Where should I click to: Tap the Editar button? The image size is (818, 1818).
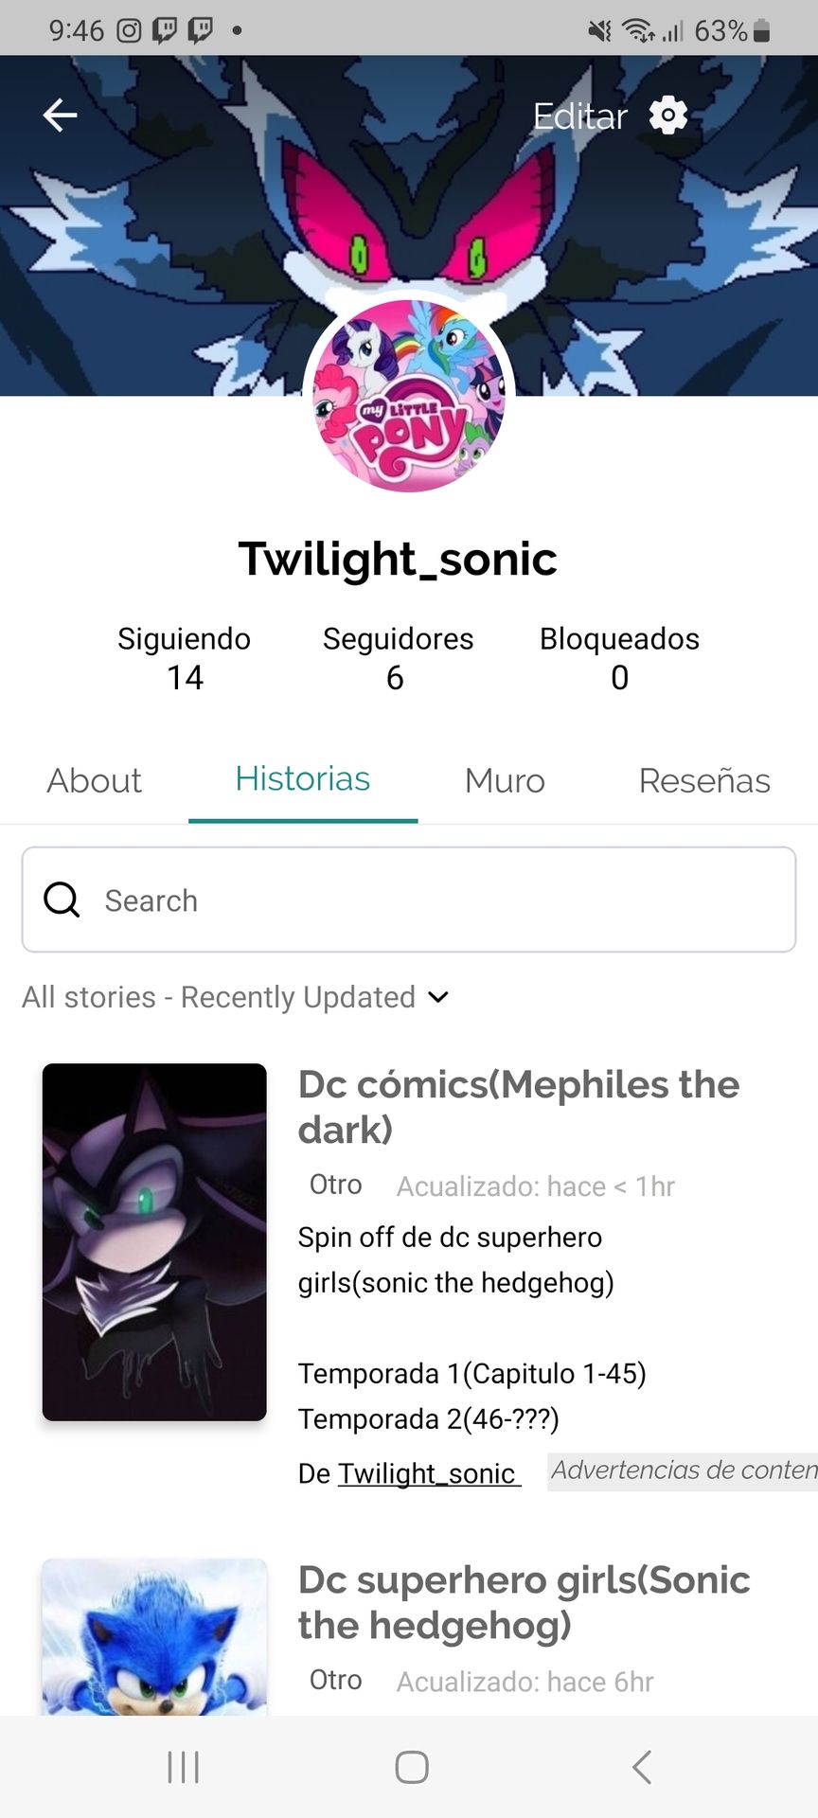pos(580,116)
